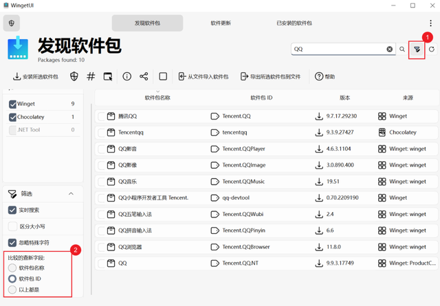Screen dimensions: 440x306
Task: Click the tag icon next to Tencent.QQPlayer
Action: click(x=214, y=149)
